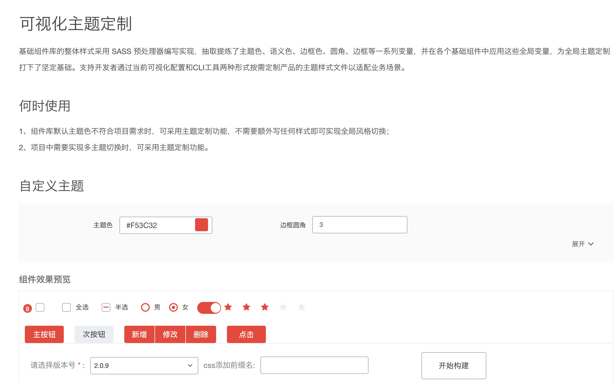The width and height of the screenshot is (616, 383).
Task: Toggle the 半选 indeterminate checkbox
Action: tap(106, 307)
